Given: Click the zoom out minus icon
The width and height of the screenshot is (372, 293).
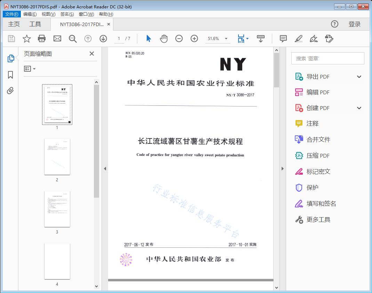Looking at the screenshot, I should 179,39.
